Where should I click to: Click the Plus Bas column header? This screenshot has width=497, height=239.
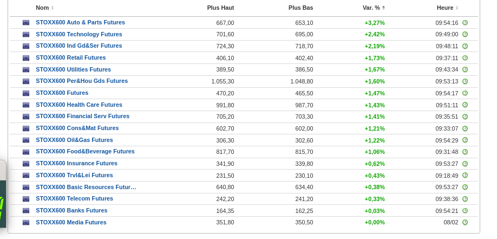[300, 8]
